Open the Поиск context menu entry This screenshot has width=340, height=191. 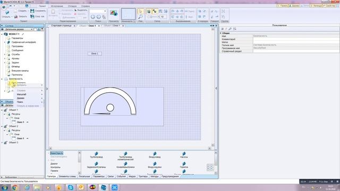(20, 102)
